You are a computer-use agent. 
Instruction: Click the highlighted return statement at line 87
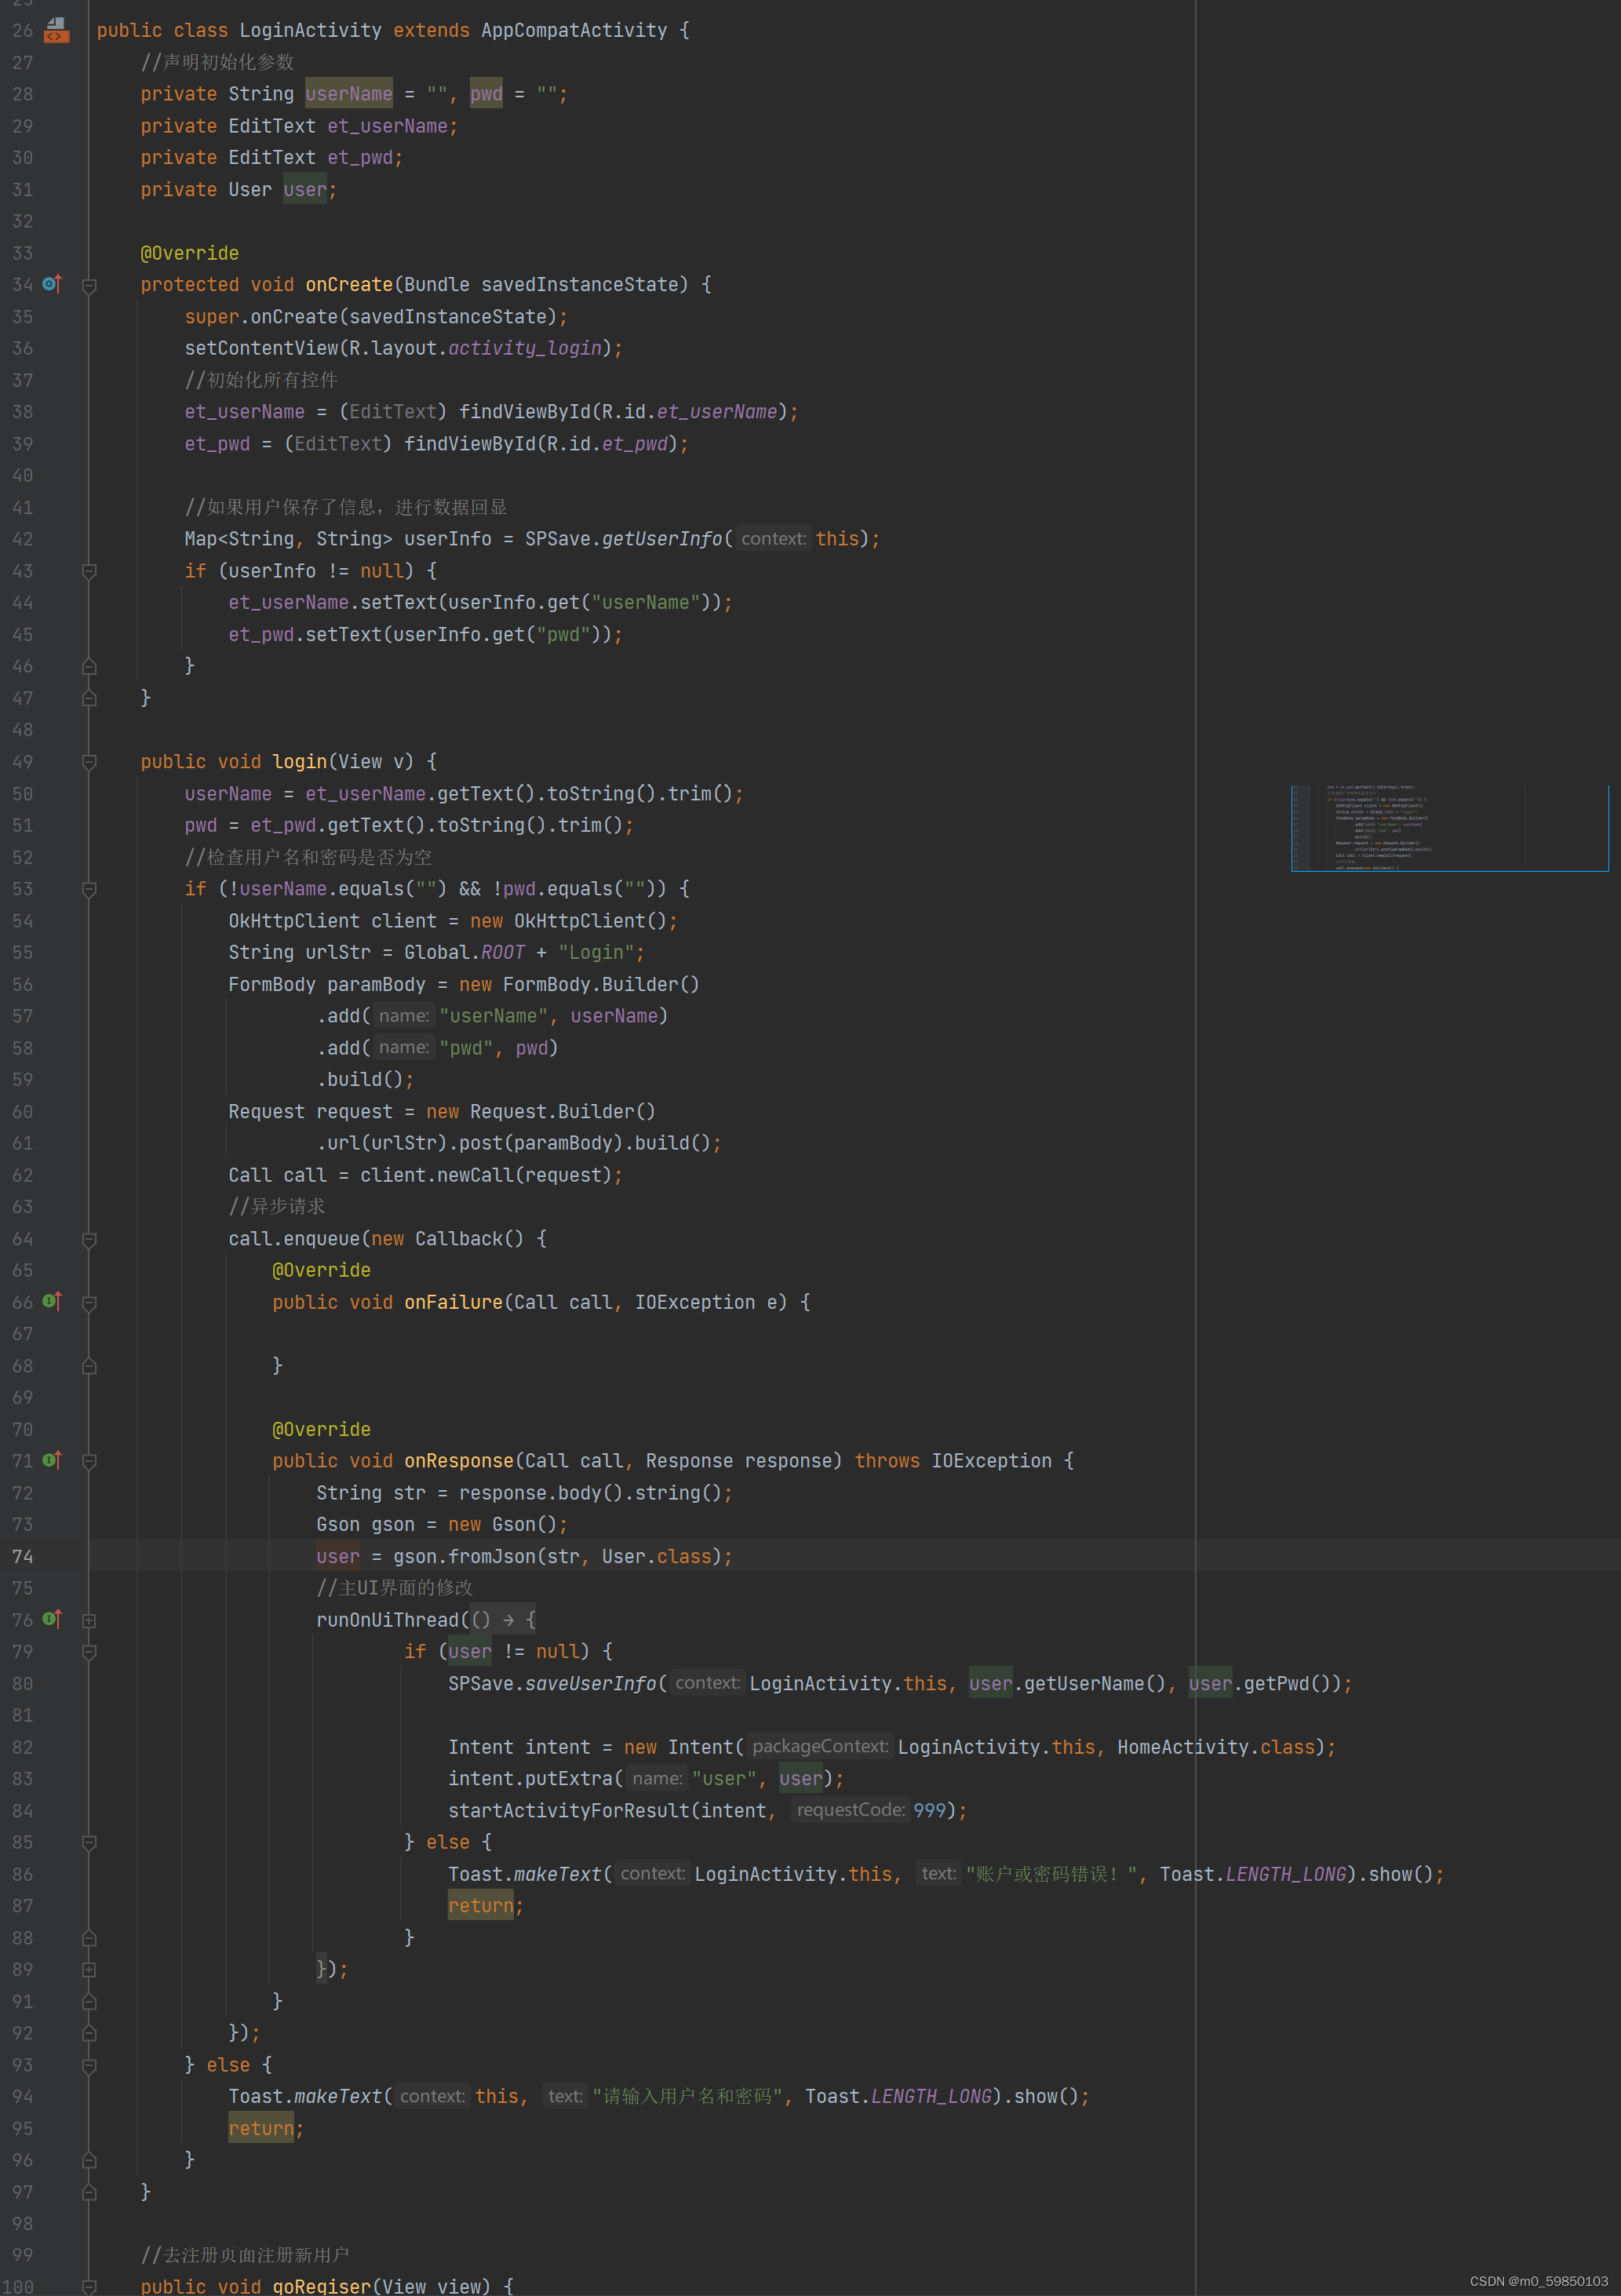pos(481,1906)
